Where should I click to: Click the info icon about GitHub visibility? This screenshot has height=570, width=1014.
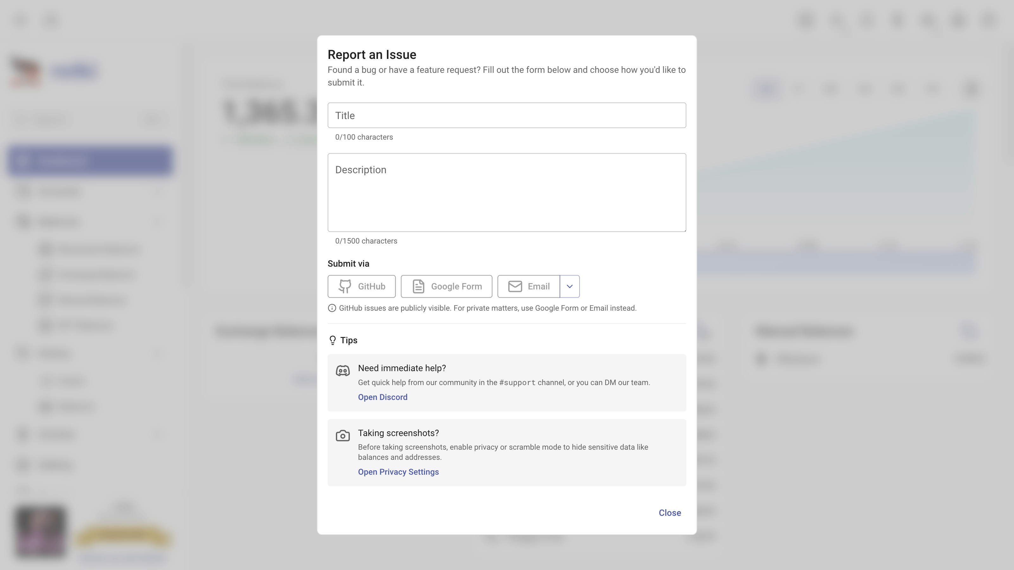click(x=332, y=308)
